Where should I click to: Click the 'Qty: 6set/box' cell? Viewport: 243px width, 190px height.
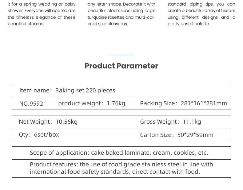[39, 135]
